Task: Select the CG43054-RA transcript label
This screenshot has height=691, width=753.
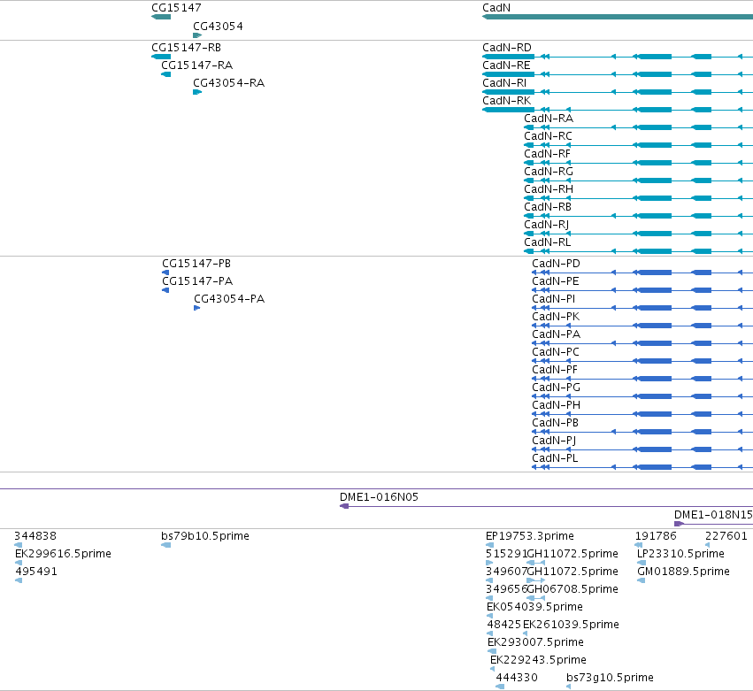Action: tap(228, 83)
